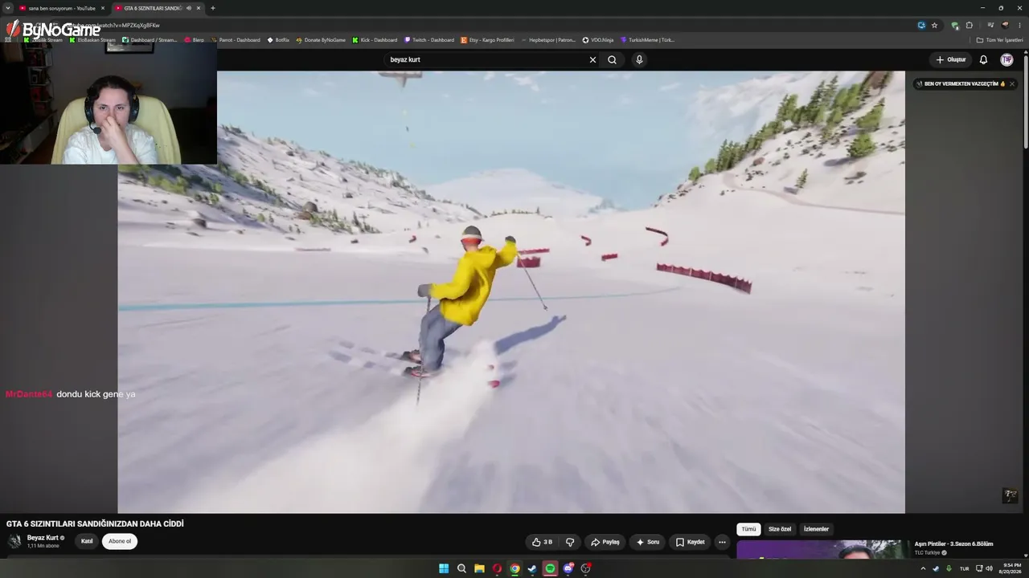Open the Chrome three-dot menu
1029x578 pixels.
(1020, 25)
